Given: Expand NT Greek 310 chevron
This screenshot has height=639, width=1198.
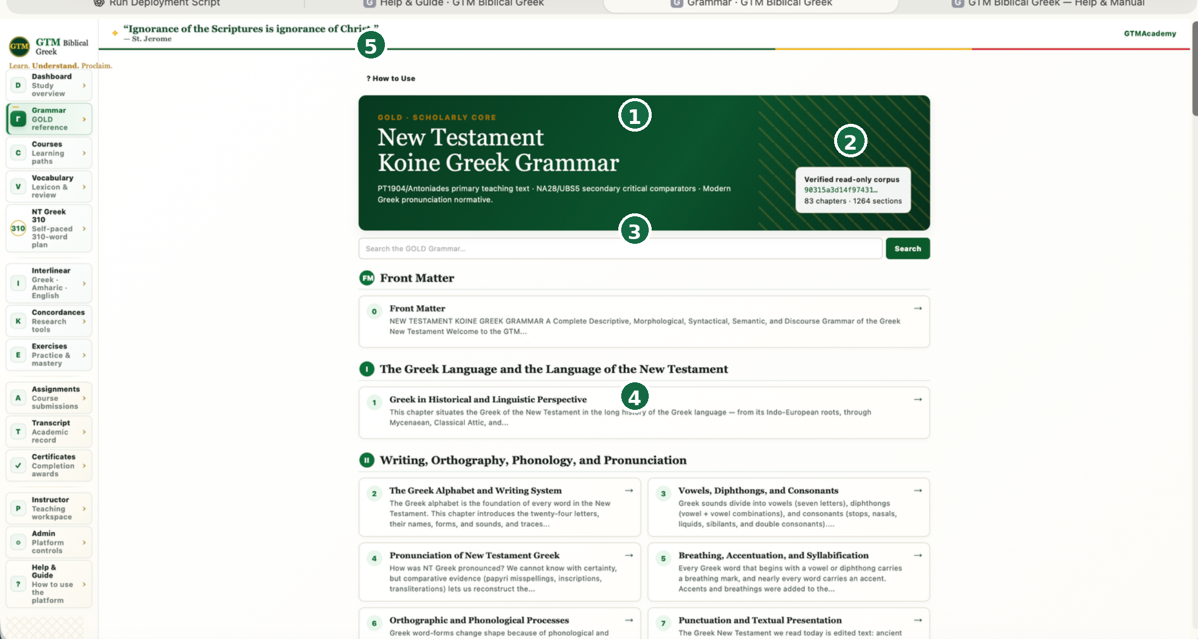Looking at the screenshot, I should pyautogui.click(x=84, y=229).
